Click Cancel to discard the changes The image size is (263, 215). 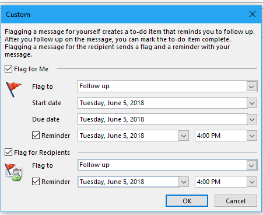point(236,201)
